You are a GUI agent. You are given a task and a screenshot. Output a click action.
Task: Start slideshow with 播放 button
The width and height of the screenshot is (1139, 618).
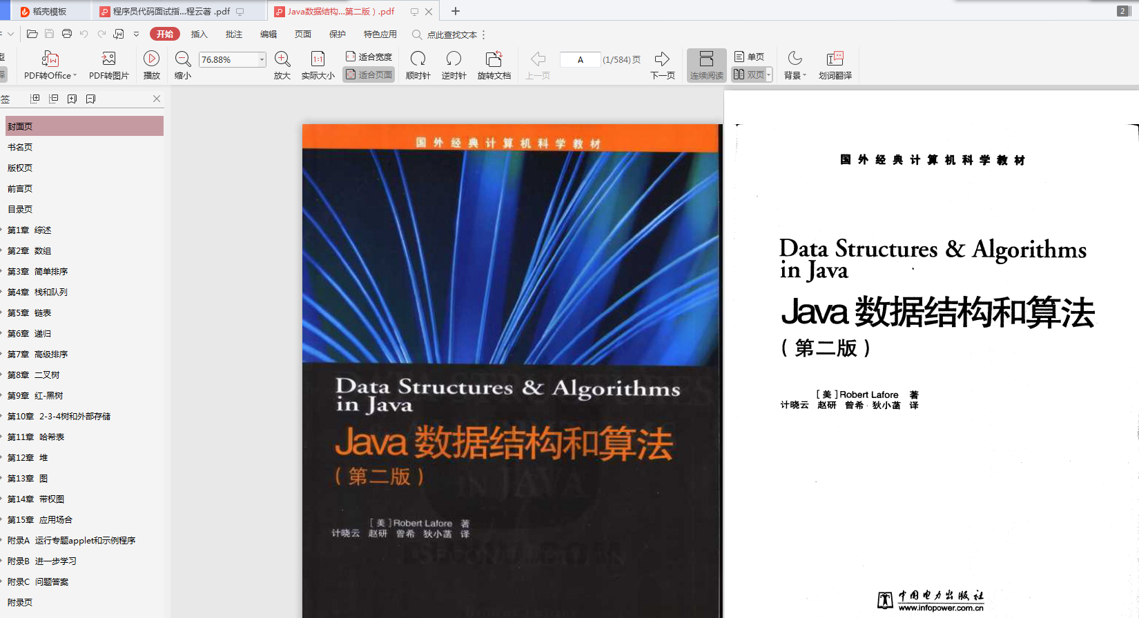point(152,66)
